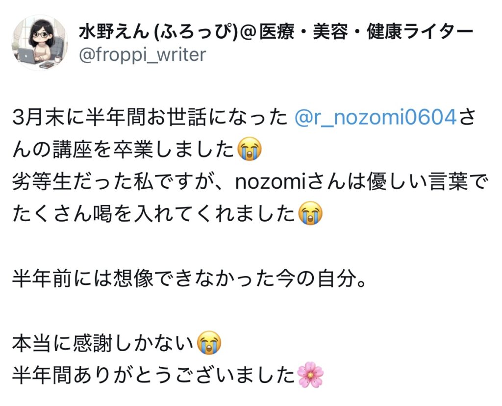502x406 pixels.
Task: Click the line 半年間ありがとうございました
Action: [153, 375]
